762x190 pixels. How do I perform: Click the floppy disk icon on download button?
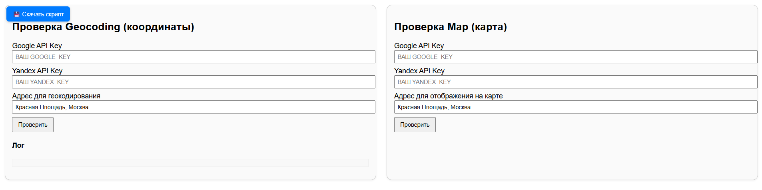16,14
